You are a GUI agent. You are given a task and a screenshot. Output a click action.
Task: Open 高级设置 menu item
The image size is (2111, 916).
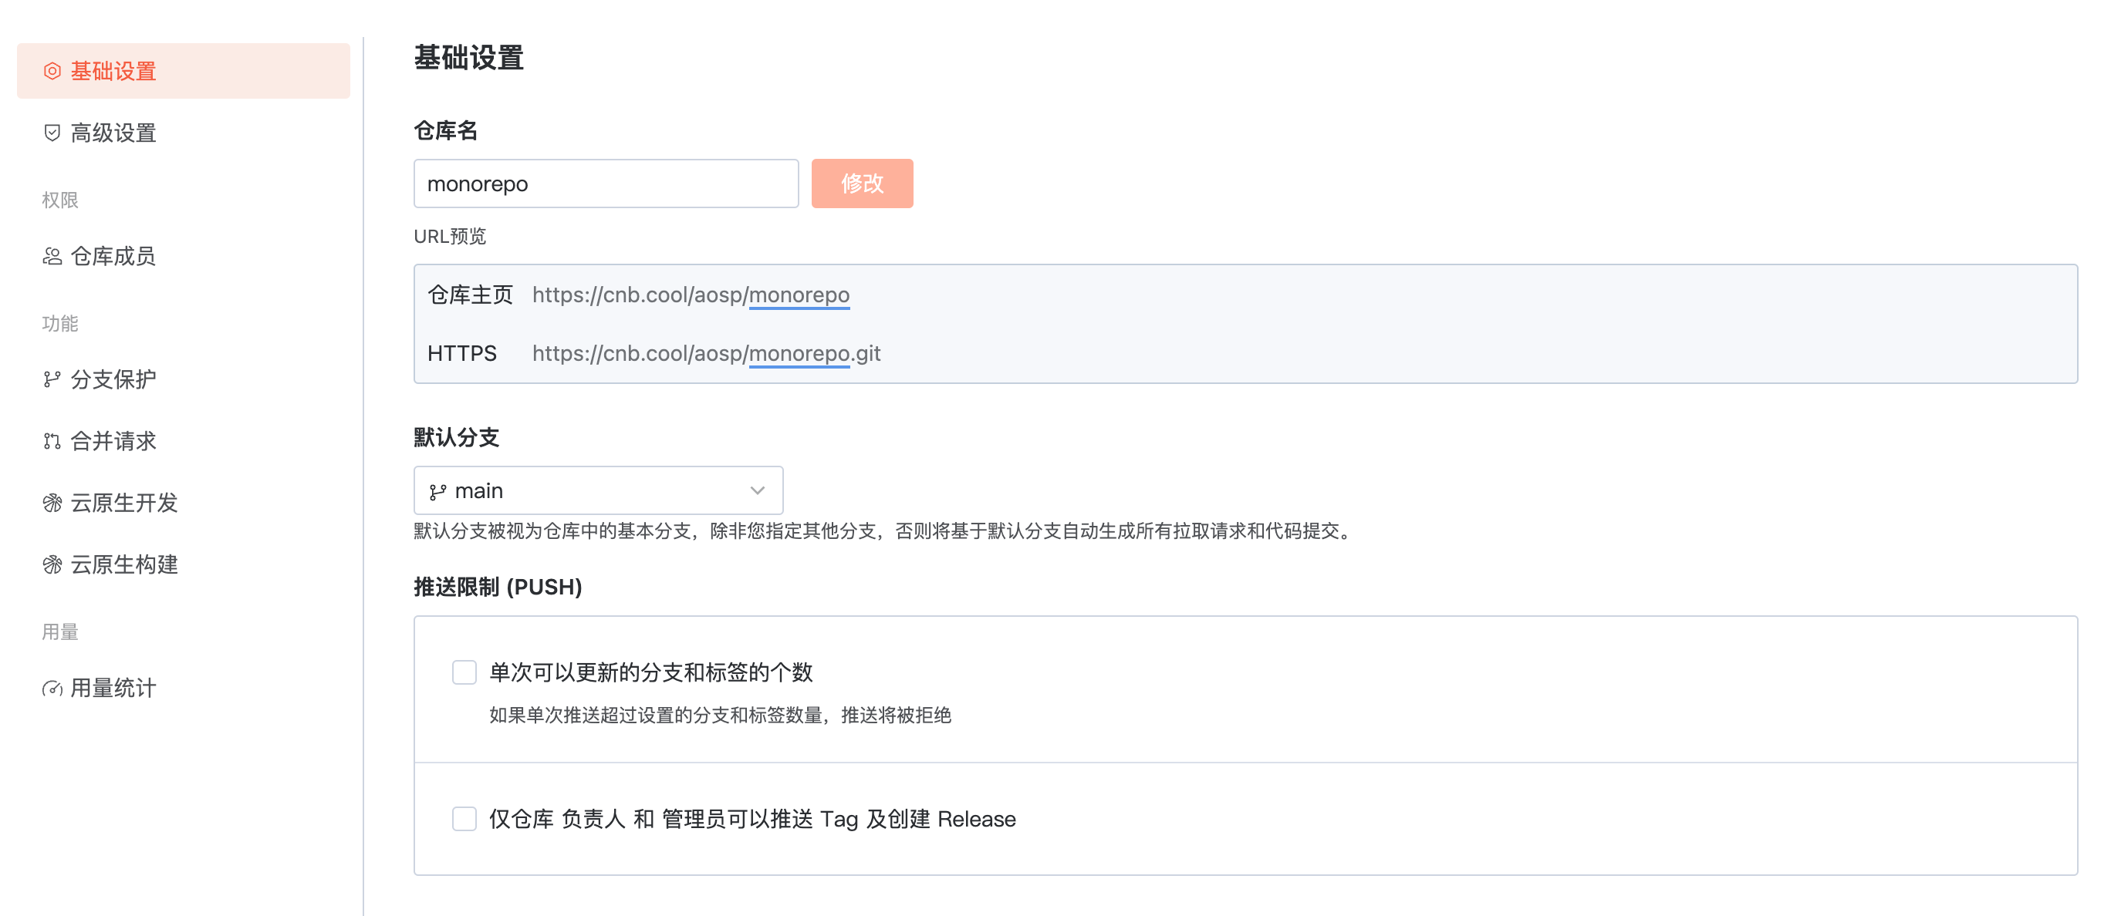coord(184,133)
